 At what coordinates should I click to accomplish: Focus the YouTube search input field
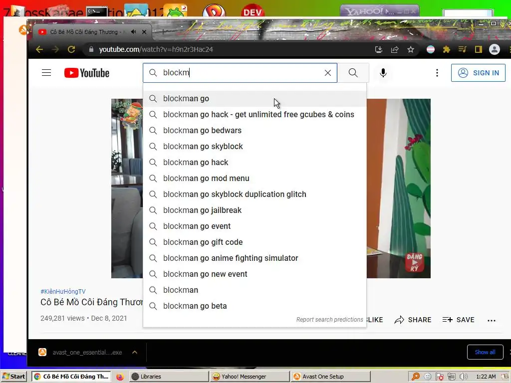[x=241, y=73]
